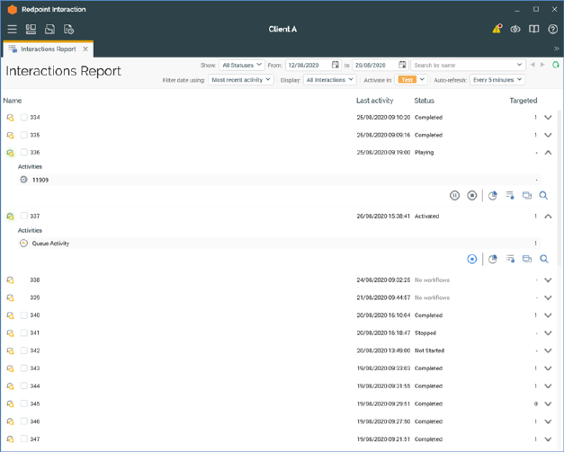
Task: Collapse the row for interaction 336
Action: click(548, 153)
